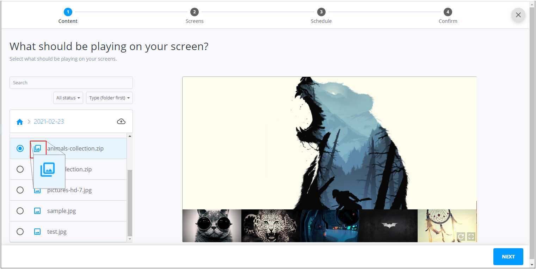536x269 pixels.
Task: Select the test.jpg radio button
Action: [x=20, y=232]
